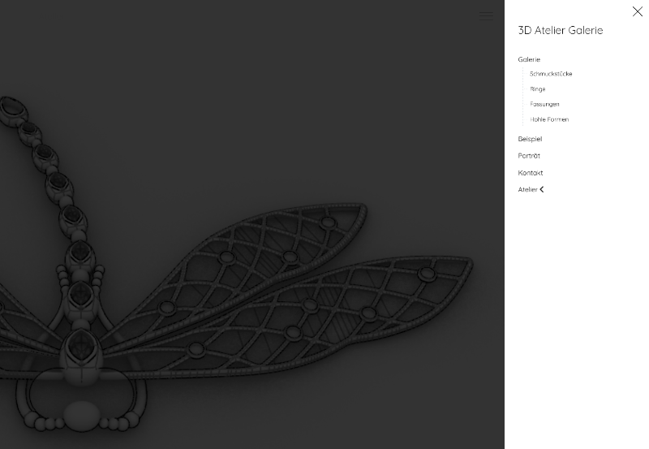Image resolution: width=649 pixels, height=449 pixels.
Task: Click the dimmed hamburger menu icon
Action: pos(486,15)
